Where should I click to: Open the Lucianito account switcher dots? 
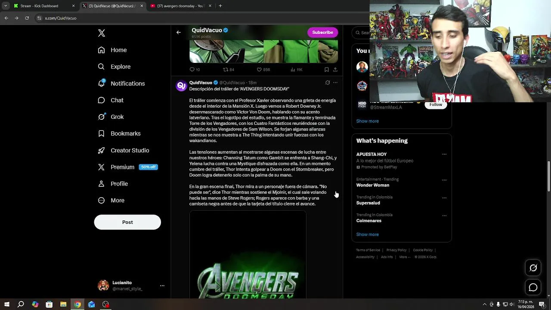pos(162,285)
